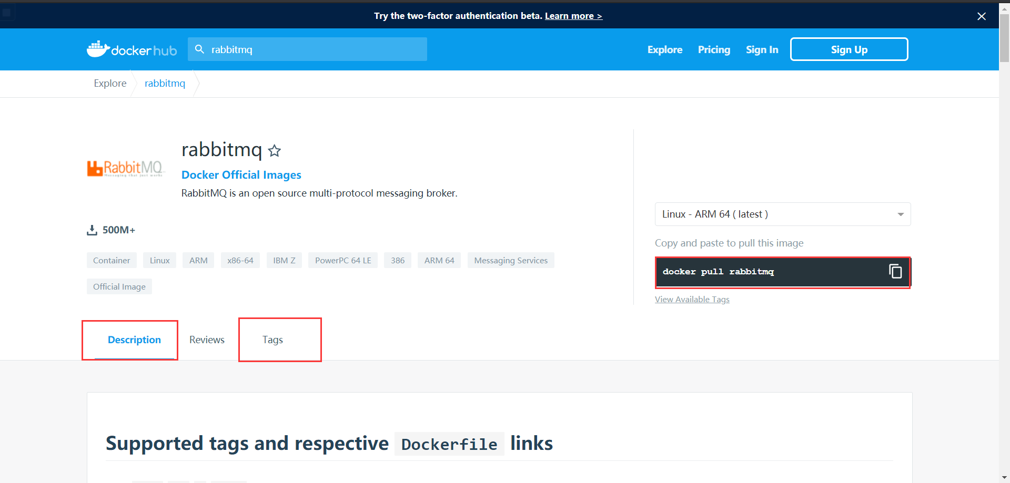Open the Learn more link in banner

click(x=573, y=16)
